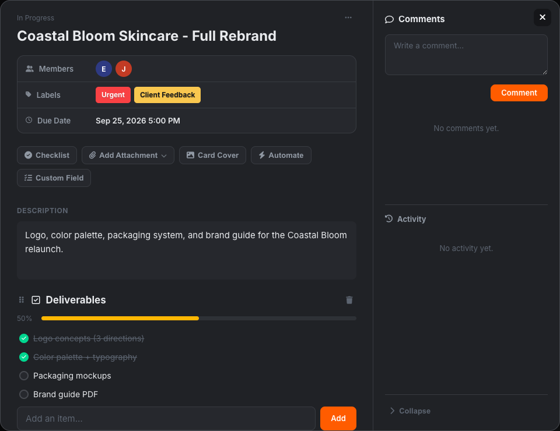Click member avatar E
Viewport: 560px width, 431px height.
pyautogui.click(x=104, y=69)
